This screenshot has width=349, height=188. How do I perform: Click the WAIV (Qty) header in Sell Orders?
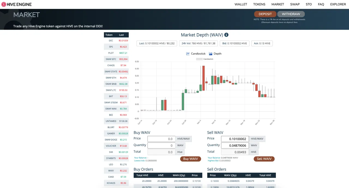230,175
